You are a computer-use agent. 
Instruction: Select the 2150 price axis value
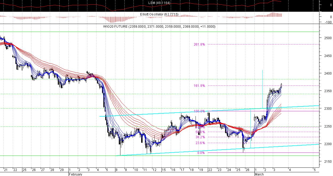tap(328, 162)
